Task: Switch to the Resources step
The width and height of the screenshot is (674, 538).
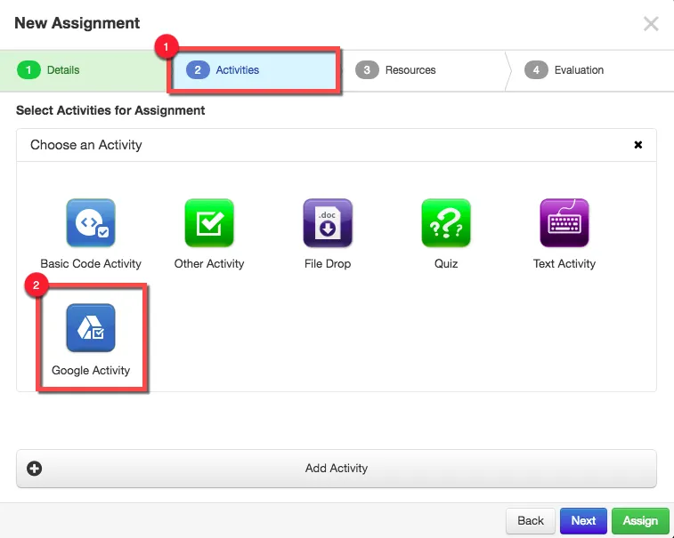Action: (x=424, y=70)
